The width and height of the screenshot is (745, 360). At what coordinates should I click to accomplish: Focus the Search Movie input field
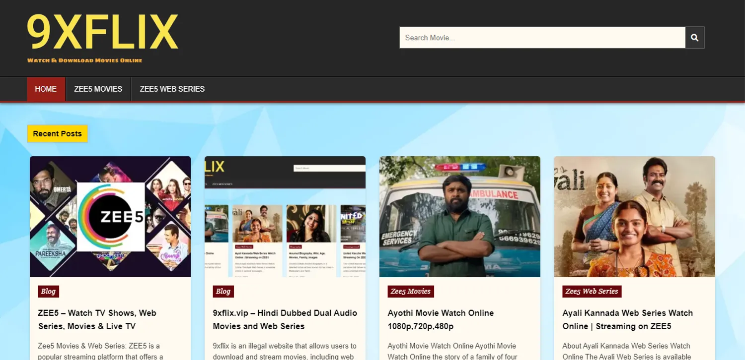pyautogui.click(x=542, y=38)
